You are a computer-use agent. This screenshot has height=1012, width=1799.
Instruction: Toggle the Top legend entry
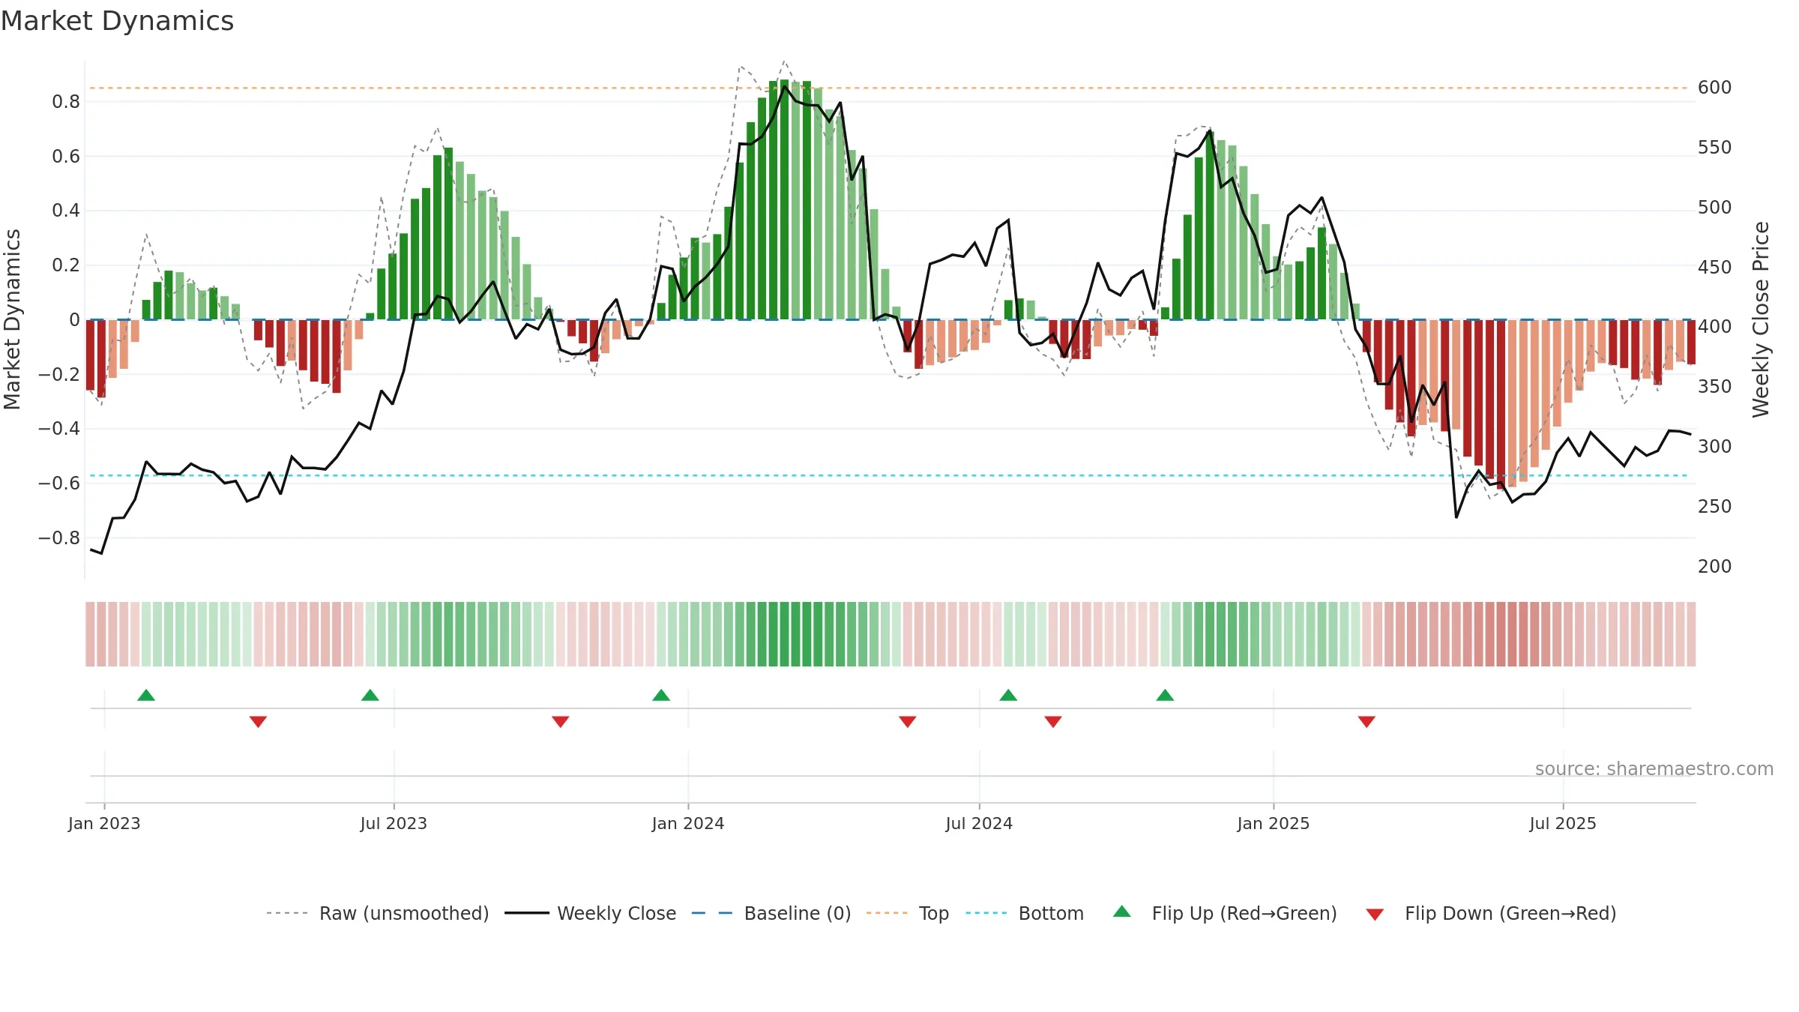click(907, 914)
